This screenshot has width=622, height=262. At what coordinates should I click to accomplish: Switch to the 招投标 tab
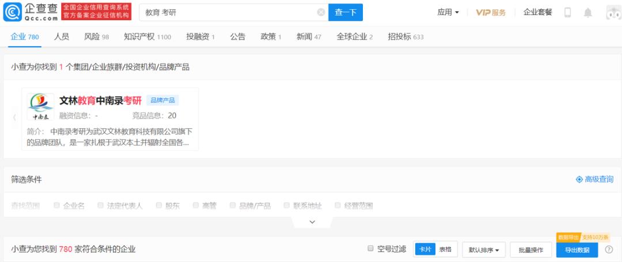pyautogui.click(x=405, y=36)
